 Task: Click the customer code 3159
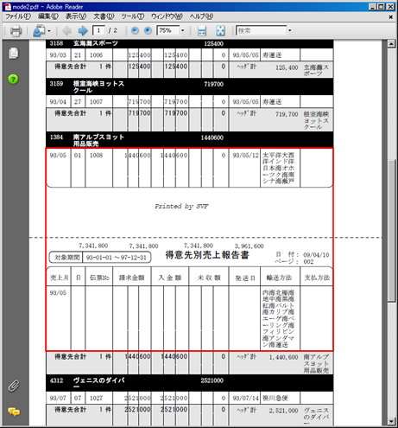(56, 84)
